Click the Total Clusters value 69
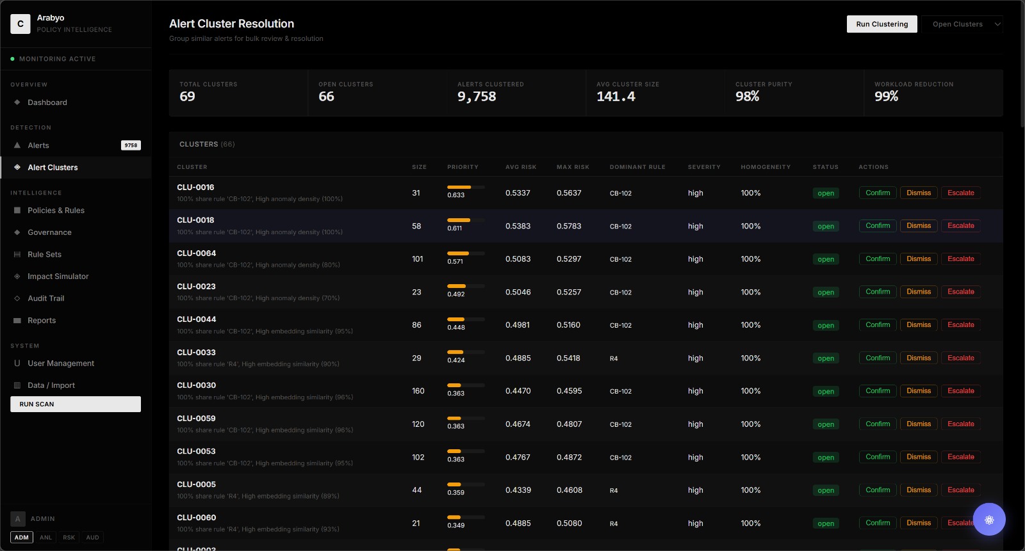This screenshot has width=1025, height=551. tap(187, 97)
